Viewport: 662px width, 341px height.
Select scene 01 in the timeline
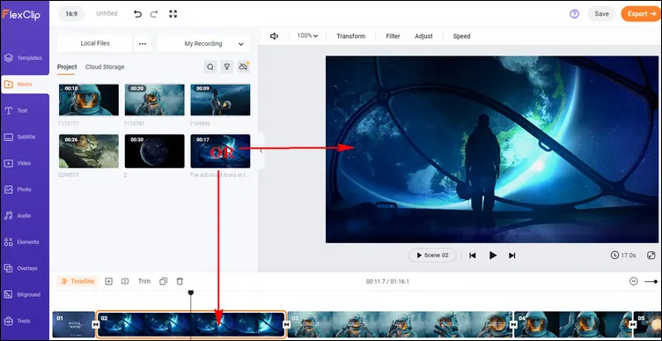pos(73,324)
